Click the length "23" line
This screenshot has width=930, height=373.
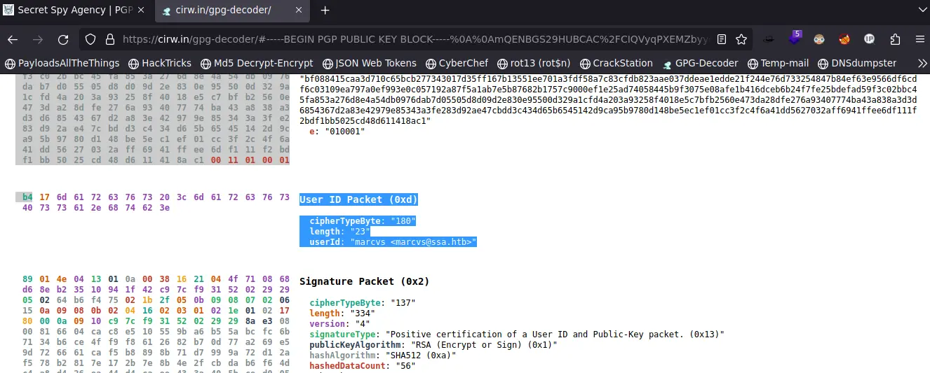coord(339,231)
